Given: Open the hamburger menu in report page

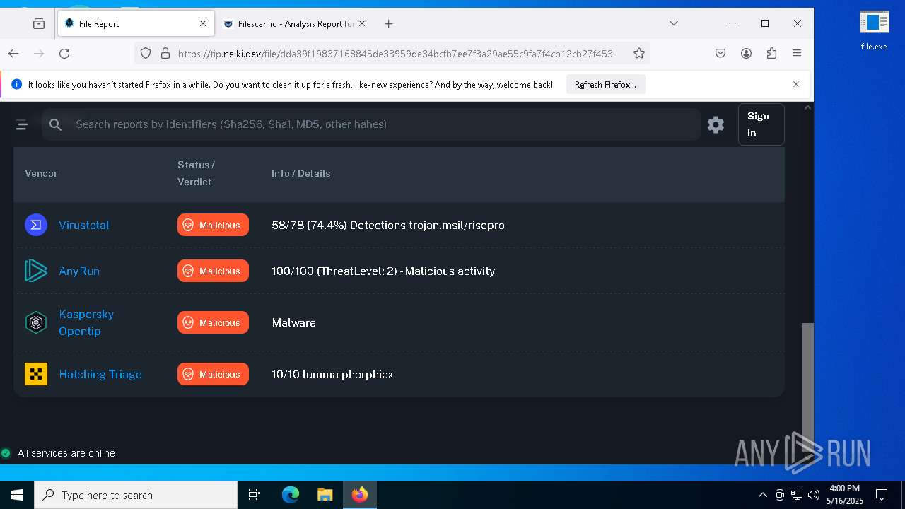Looking at the screenshot, I should [x=22, y=125].
